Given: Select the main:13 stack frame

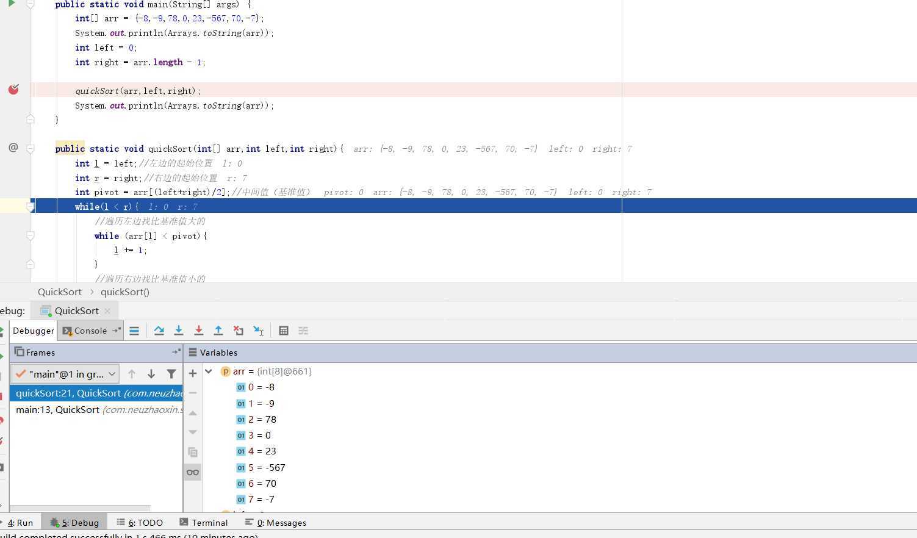Looking at the screenshot, I should pyautogui.click(x=96, y=409).
